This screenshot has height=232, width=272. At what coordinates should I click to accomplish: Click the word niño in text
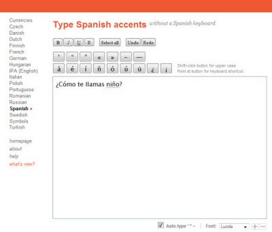pos(113,84)
